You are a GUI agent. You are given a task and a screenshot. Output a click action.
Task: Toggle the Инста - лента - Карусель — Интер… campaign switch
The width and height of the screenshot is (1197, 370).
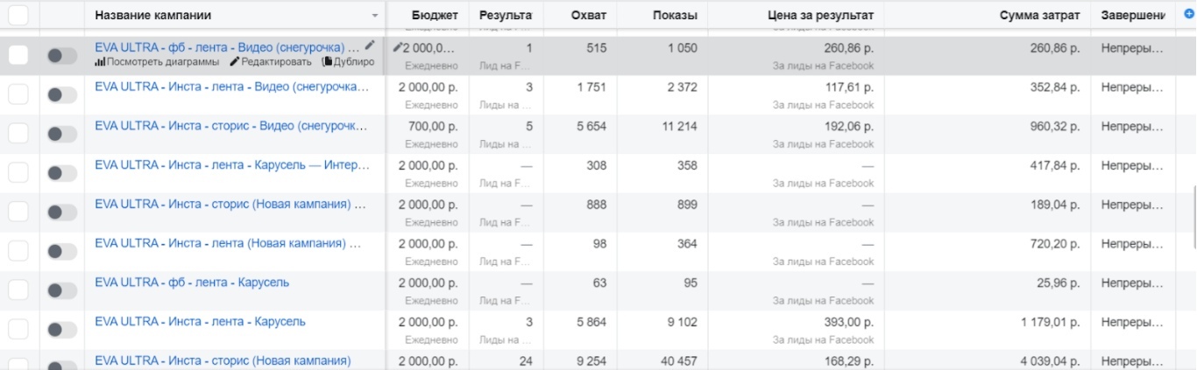(62, 173)
